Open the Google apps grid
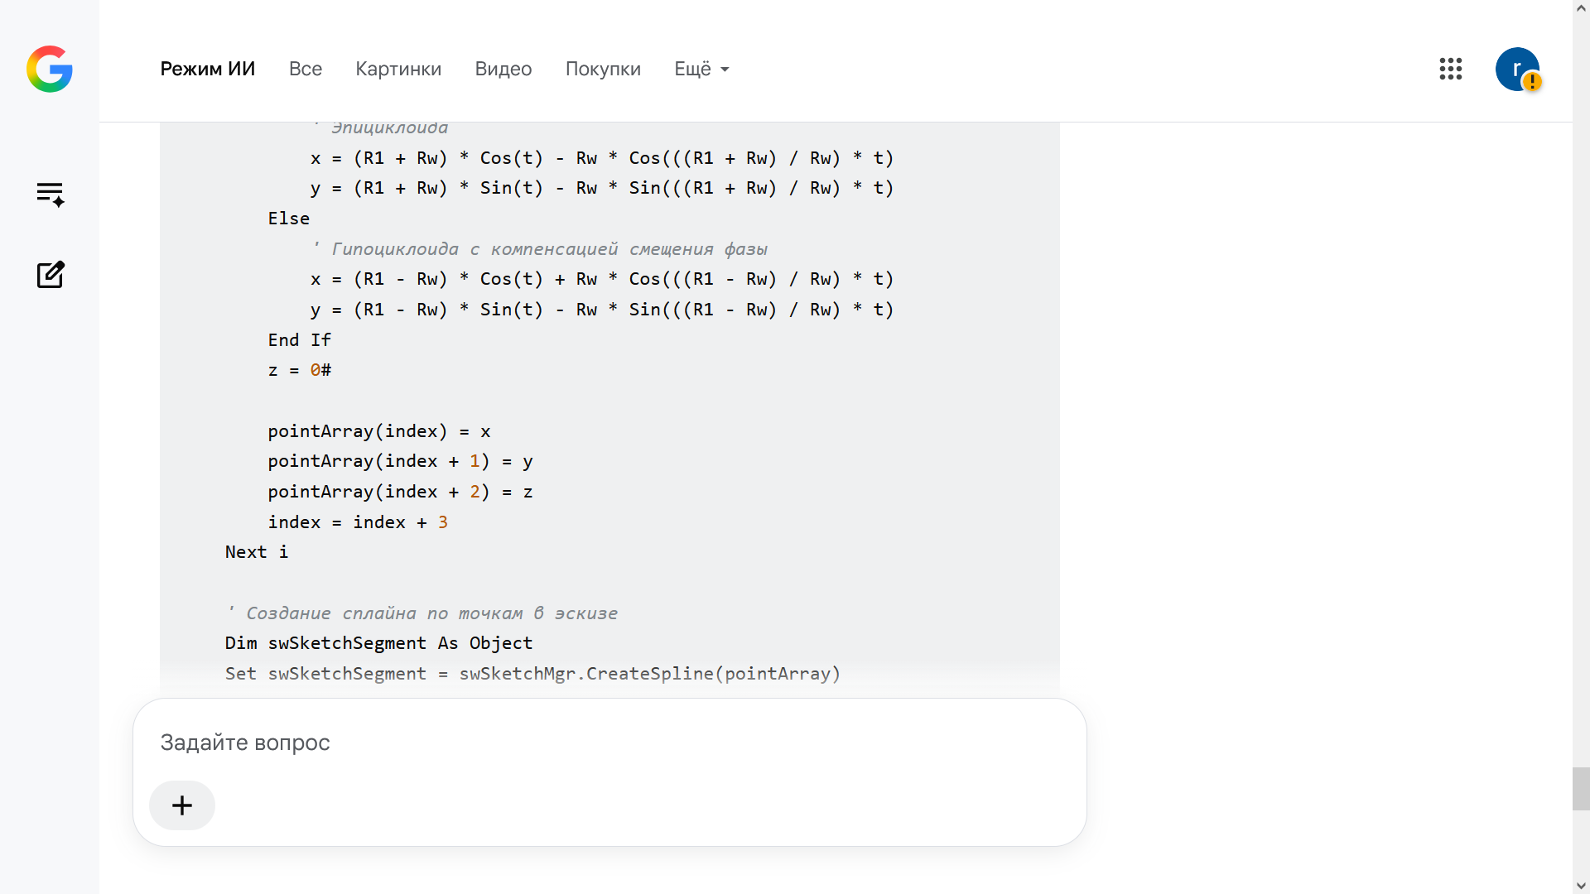The height and width of the screenshot is (894, 1590). tap(1451, 69)
